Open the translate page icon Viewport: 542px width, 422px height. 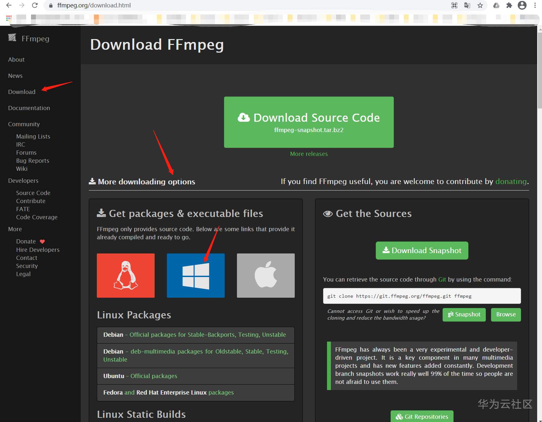click(467, 5)
